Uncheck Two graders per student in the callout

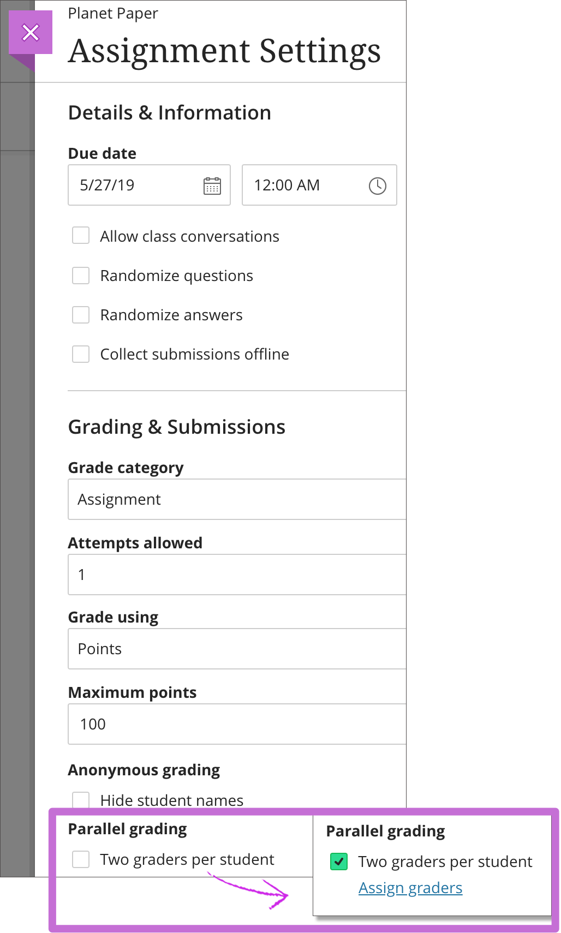[x=339, y=861]
